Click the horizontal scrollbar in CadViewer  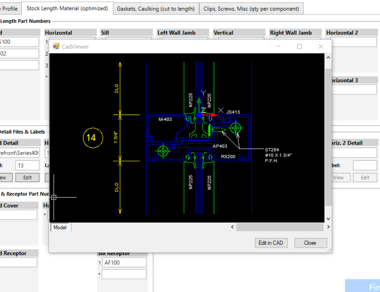coord(280,227)
